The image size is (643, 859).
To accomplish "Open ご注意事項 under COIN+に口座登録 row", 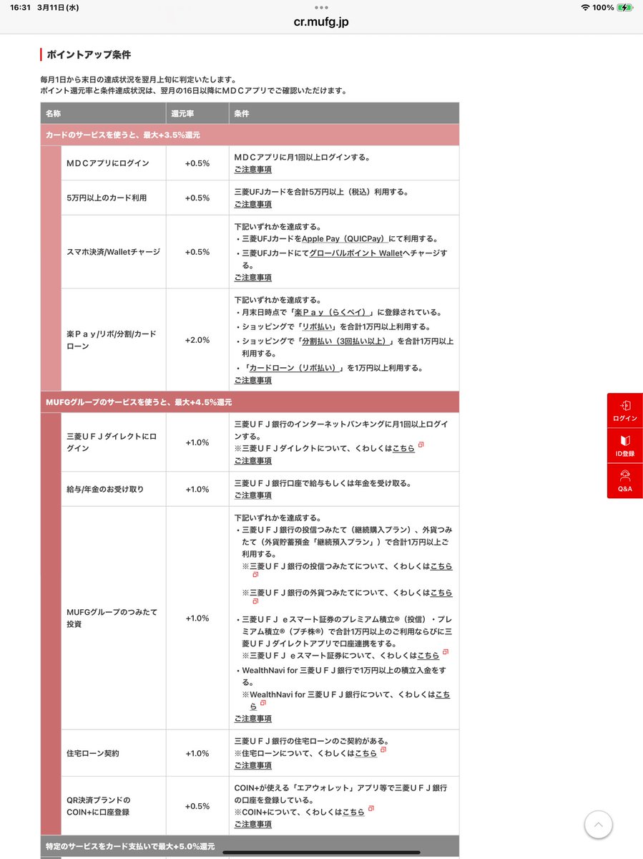I will (x=253, y=824).
